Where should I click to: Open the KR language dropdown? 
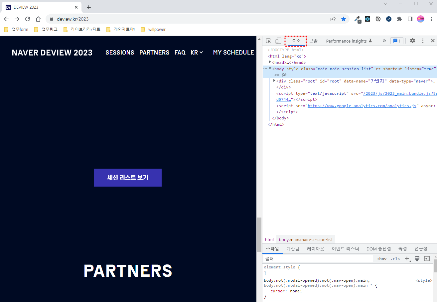[197, 53]
